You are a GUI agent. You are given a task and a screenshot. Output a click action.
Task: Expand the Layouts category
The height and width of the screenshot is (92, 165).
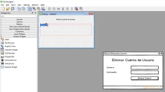tap(19, 19)
